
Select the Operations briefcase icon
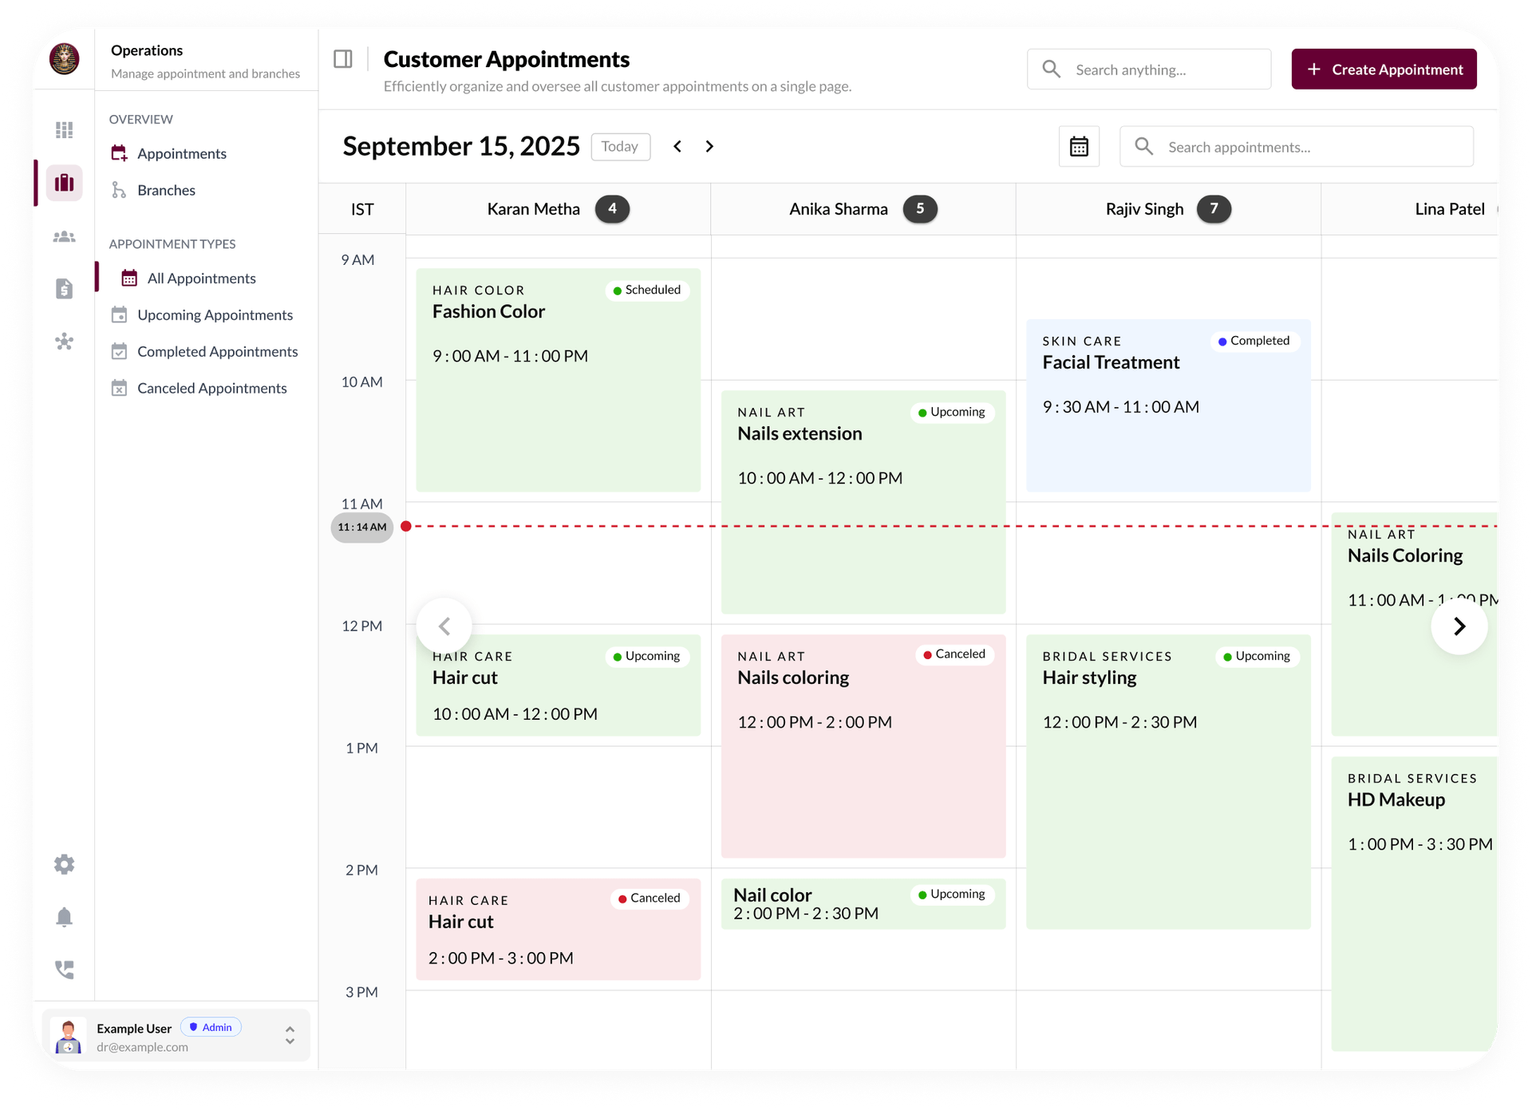point(64,182)
